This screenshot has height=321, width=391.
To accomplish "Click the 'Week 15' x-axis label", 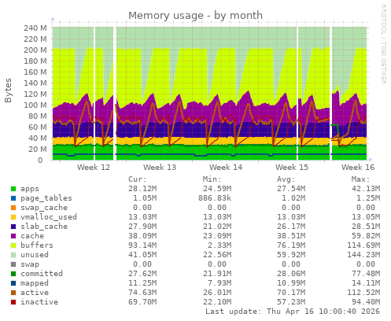I will 292,168.
